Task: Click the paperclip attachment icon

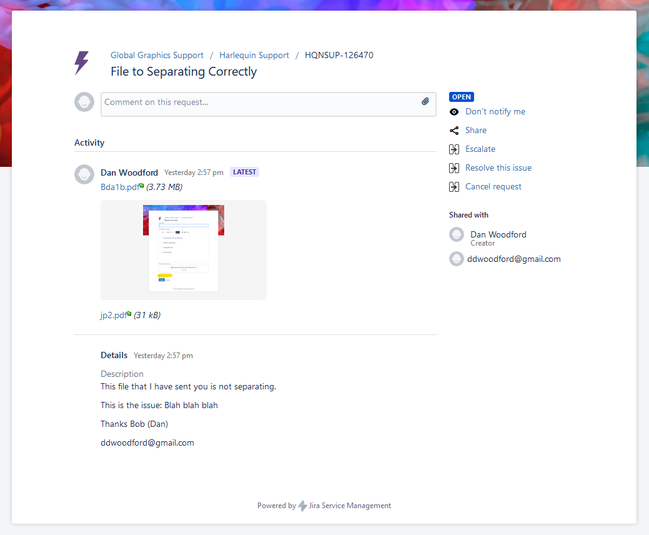Action: click(x=425, y=102)
